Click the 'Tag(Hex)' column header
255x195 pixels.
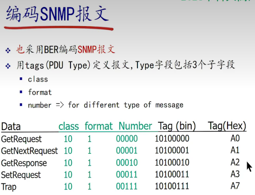pos(227,126)
